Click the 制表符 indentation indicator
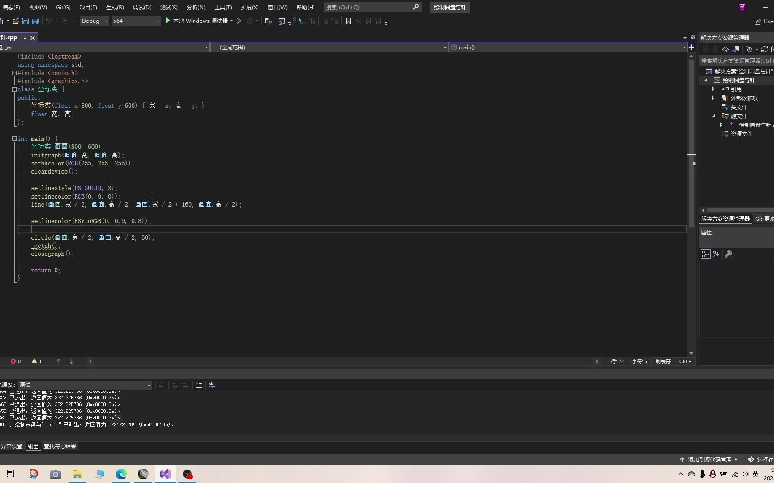 click(x=663, y=361)
